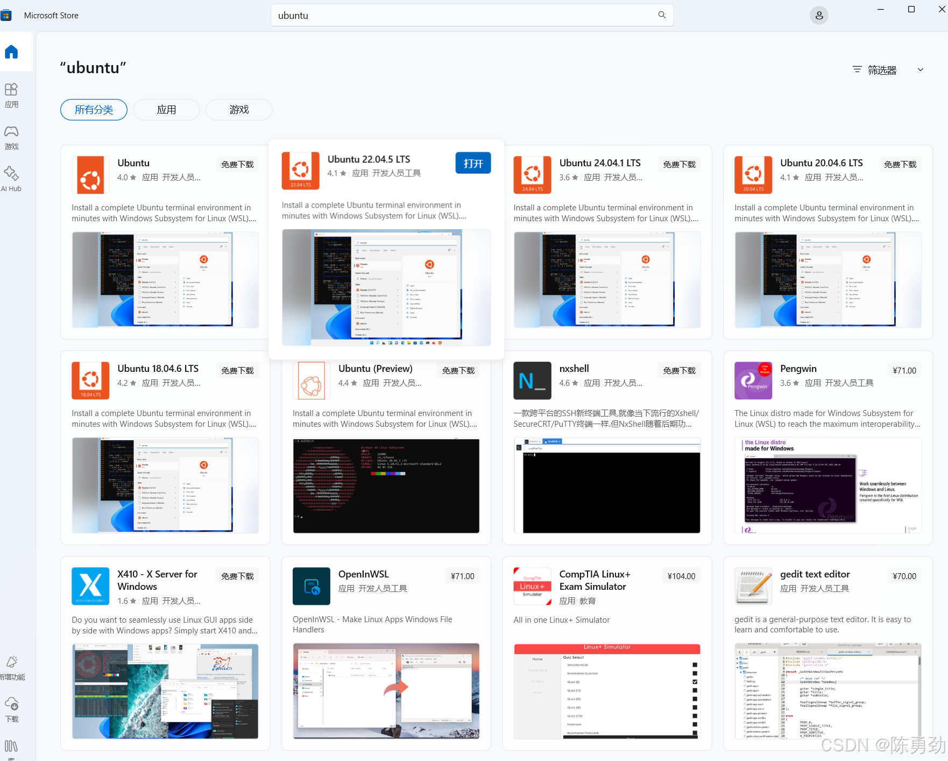This screenshot has height=761, width=948.
Task: Click the gedit text editor app icon
Action: coord(753,586)
